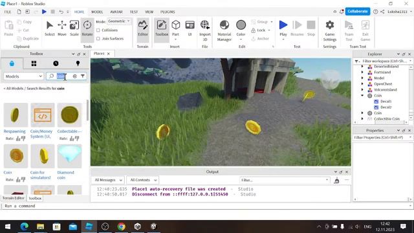
Task: Click the Undo arrow in the title toolbar
Action: tap(61, 12)
